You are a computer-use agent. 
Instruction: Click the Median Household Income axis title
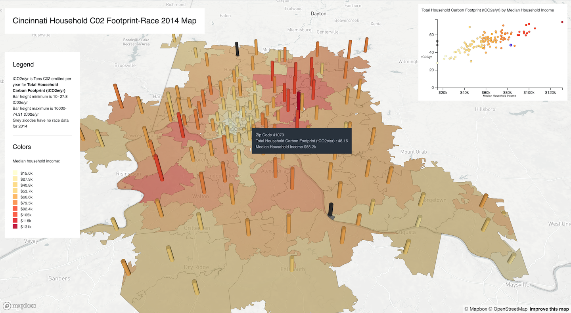pyautogui.click(x=499, y=96)
